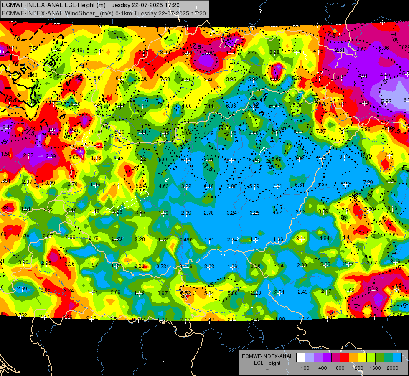Screen dimensions: 409x376
Task: Click the wind shear value 1.81
Action: click(x=209, y=239)
